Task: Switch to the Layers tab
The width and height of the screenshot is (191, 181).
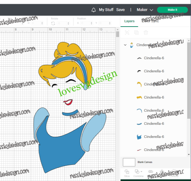Action: click(129, 21)
